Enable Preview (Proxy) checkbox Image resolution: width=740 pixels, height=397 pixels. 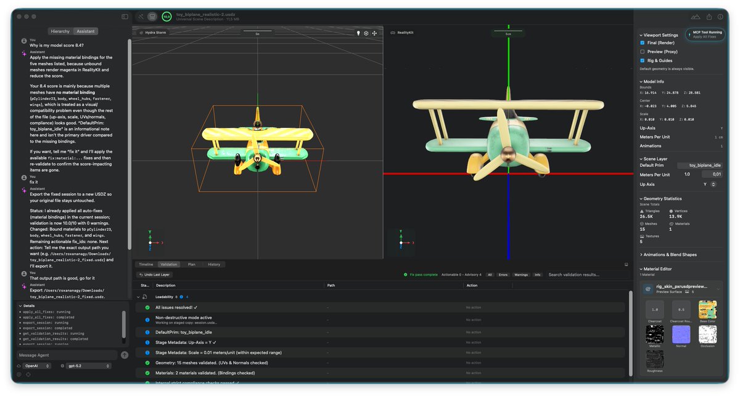643,52
